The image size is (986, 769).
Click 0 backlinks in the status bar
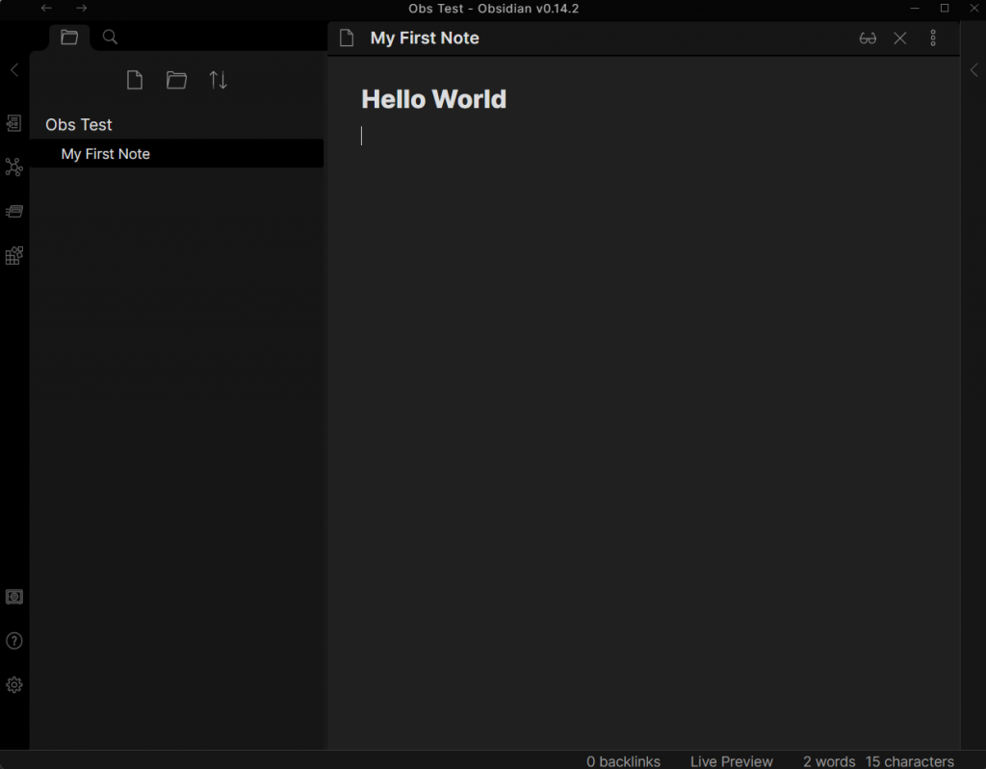pos(623,761)
